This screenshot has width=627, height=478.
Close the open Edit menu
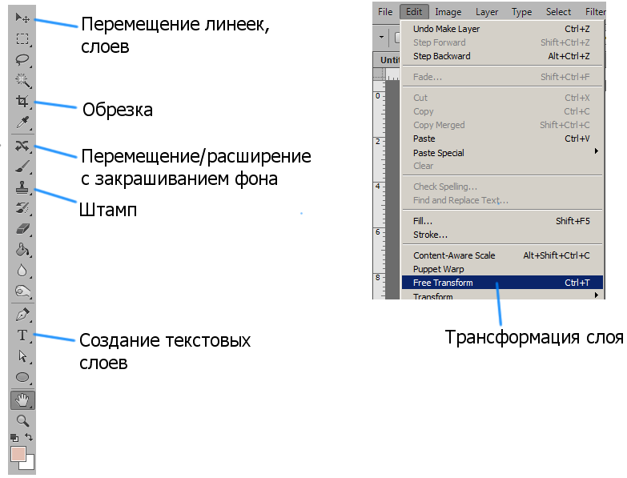414,12
